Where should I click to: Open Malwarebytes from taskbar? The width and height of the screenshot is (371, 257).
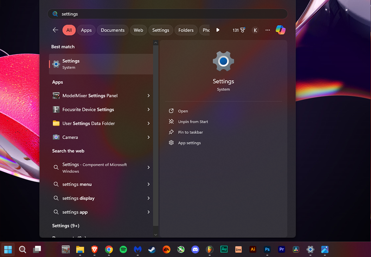pos(138,249)
